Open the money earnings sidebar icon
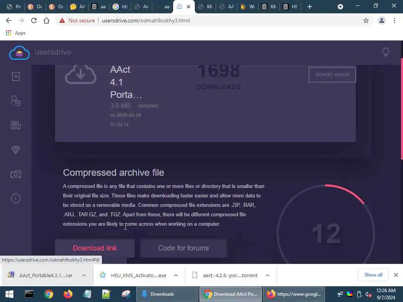403x302 pixels. coord(16,174)
